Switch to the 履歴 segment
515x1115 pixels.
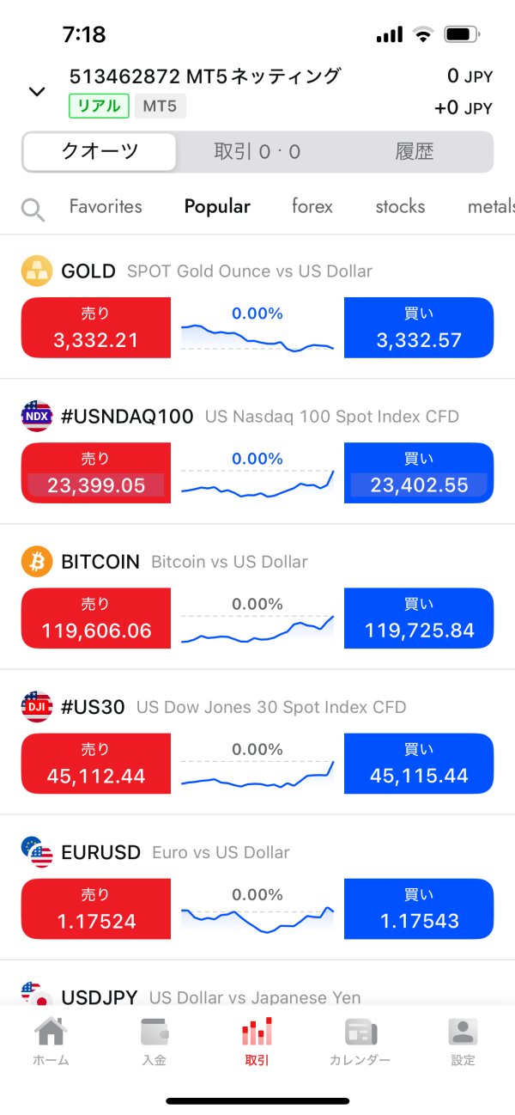415,152
